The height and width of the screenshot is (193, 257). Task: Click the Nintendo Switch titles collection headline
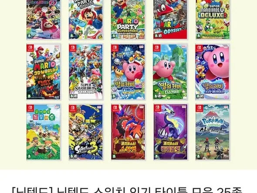click(x=127, y=190)
